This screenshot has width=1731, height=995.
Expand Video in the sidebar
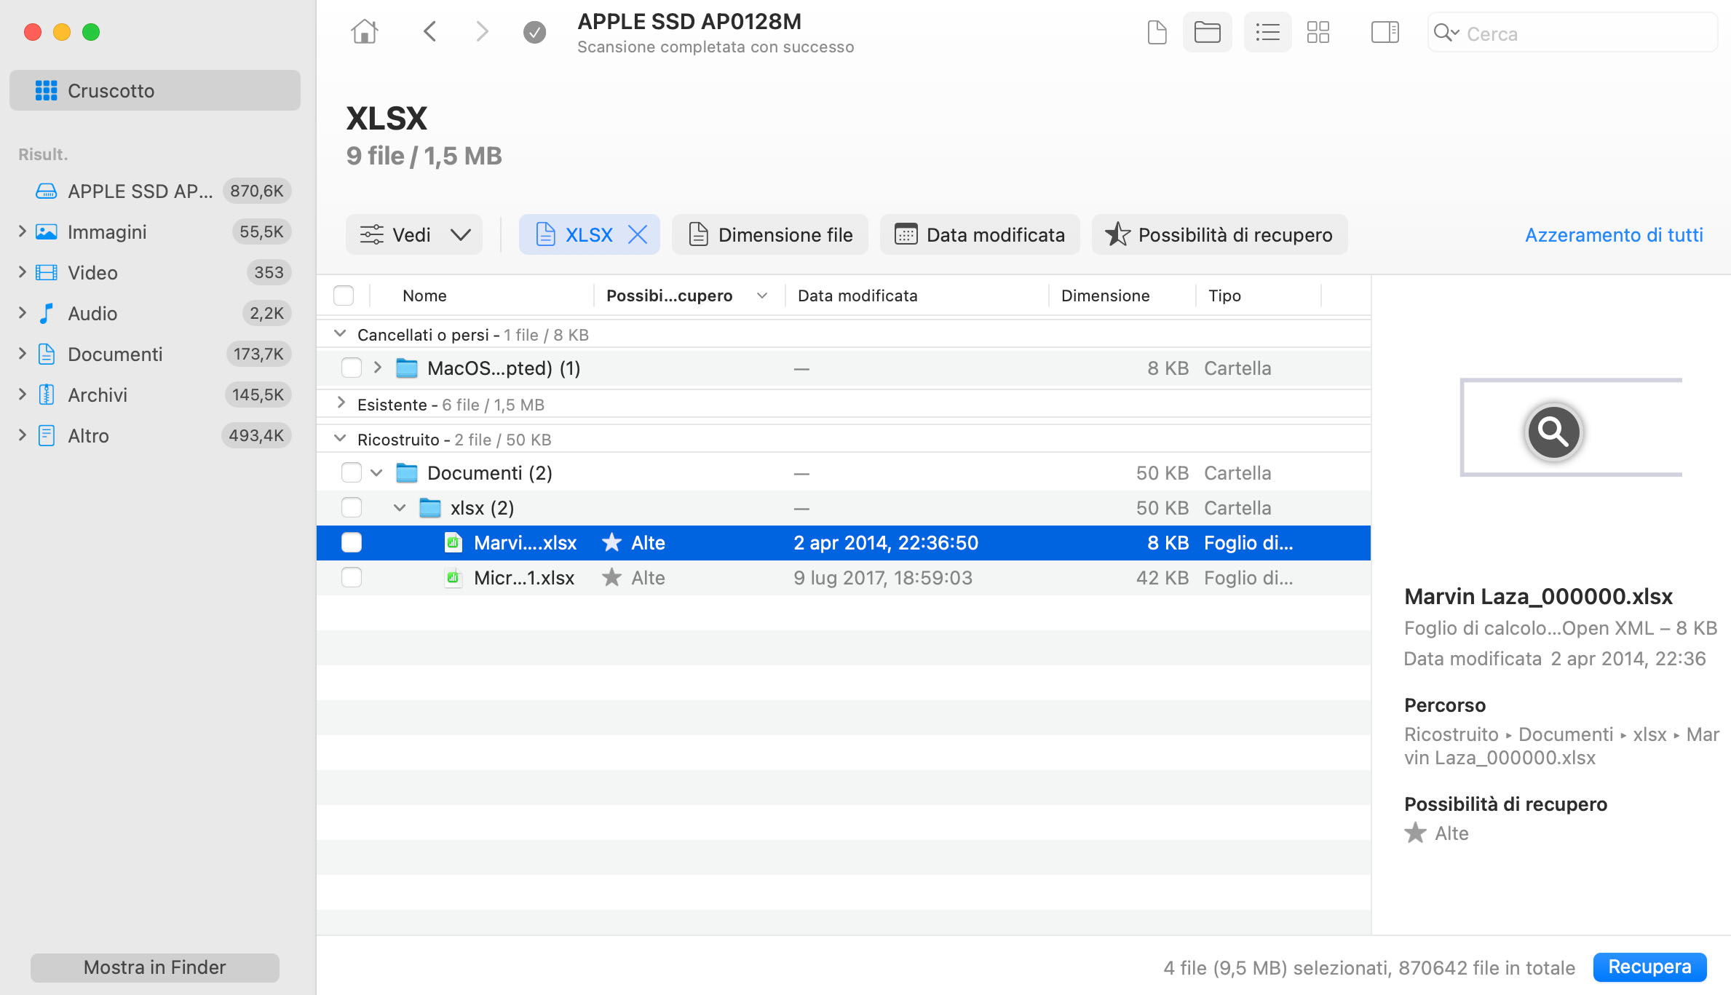coord(22,272)
